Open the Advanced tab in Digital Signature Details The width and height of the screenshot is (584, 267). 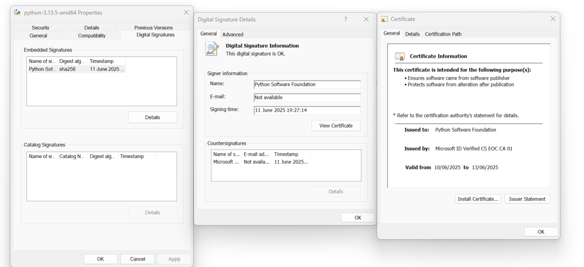click(233, 34)
